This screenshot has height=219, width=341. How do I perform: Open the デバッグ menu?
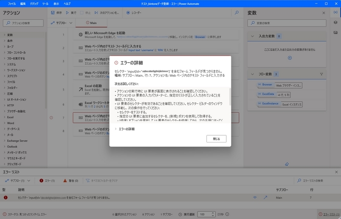tap(34, 4)
